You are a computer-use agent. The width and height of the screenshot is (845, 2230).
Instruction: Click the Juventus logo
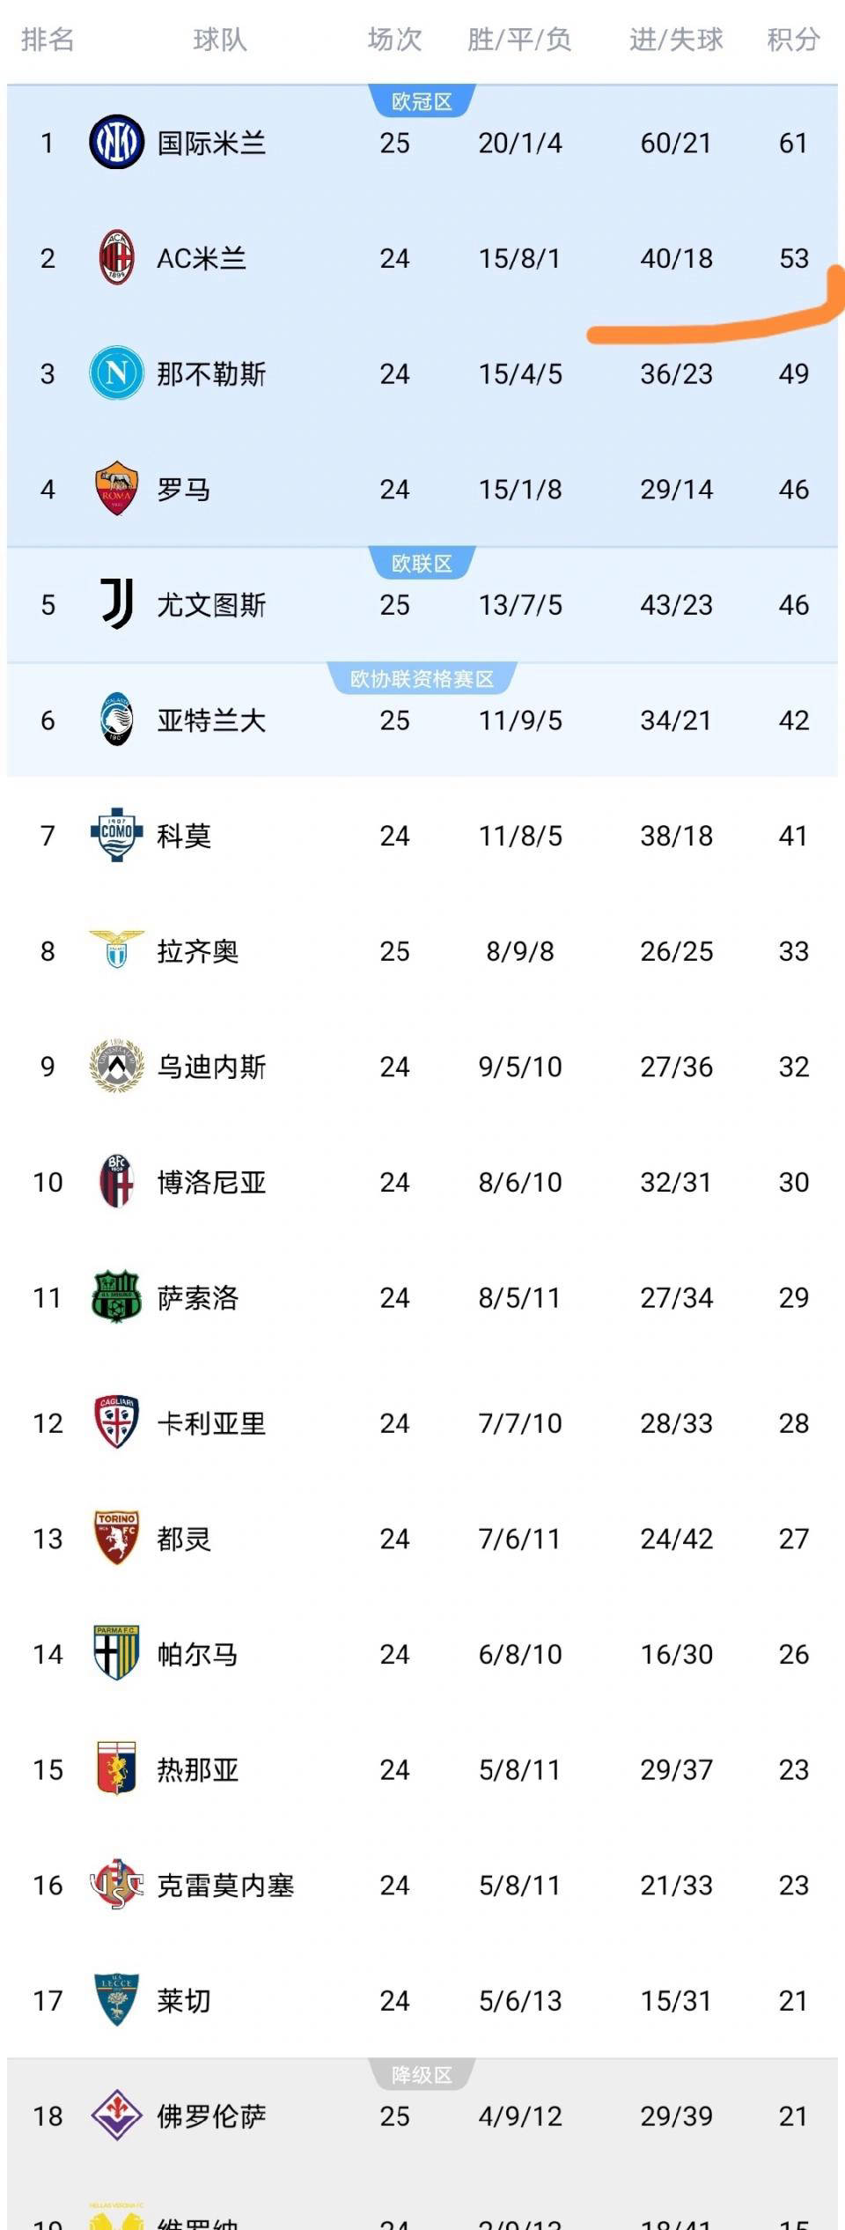click(x=116, y=604)
